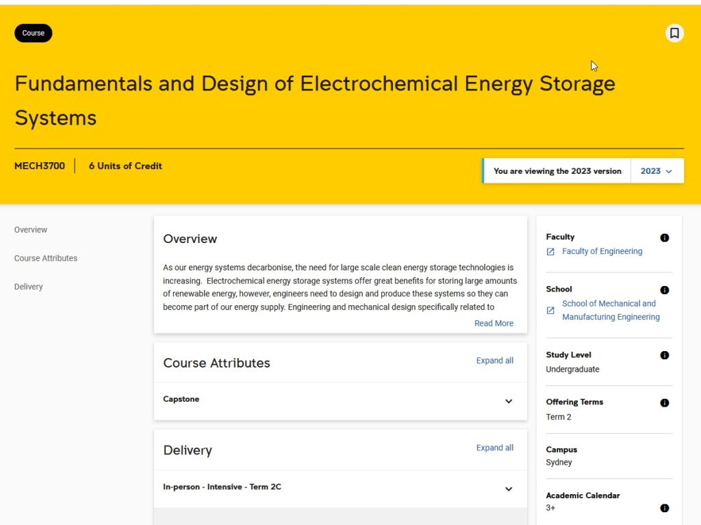Jump to Overview in side navigation
Screen dimensions: 701x525
(30, 229)
